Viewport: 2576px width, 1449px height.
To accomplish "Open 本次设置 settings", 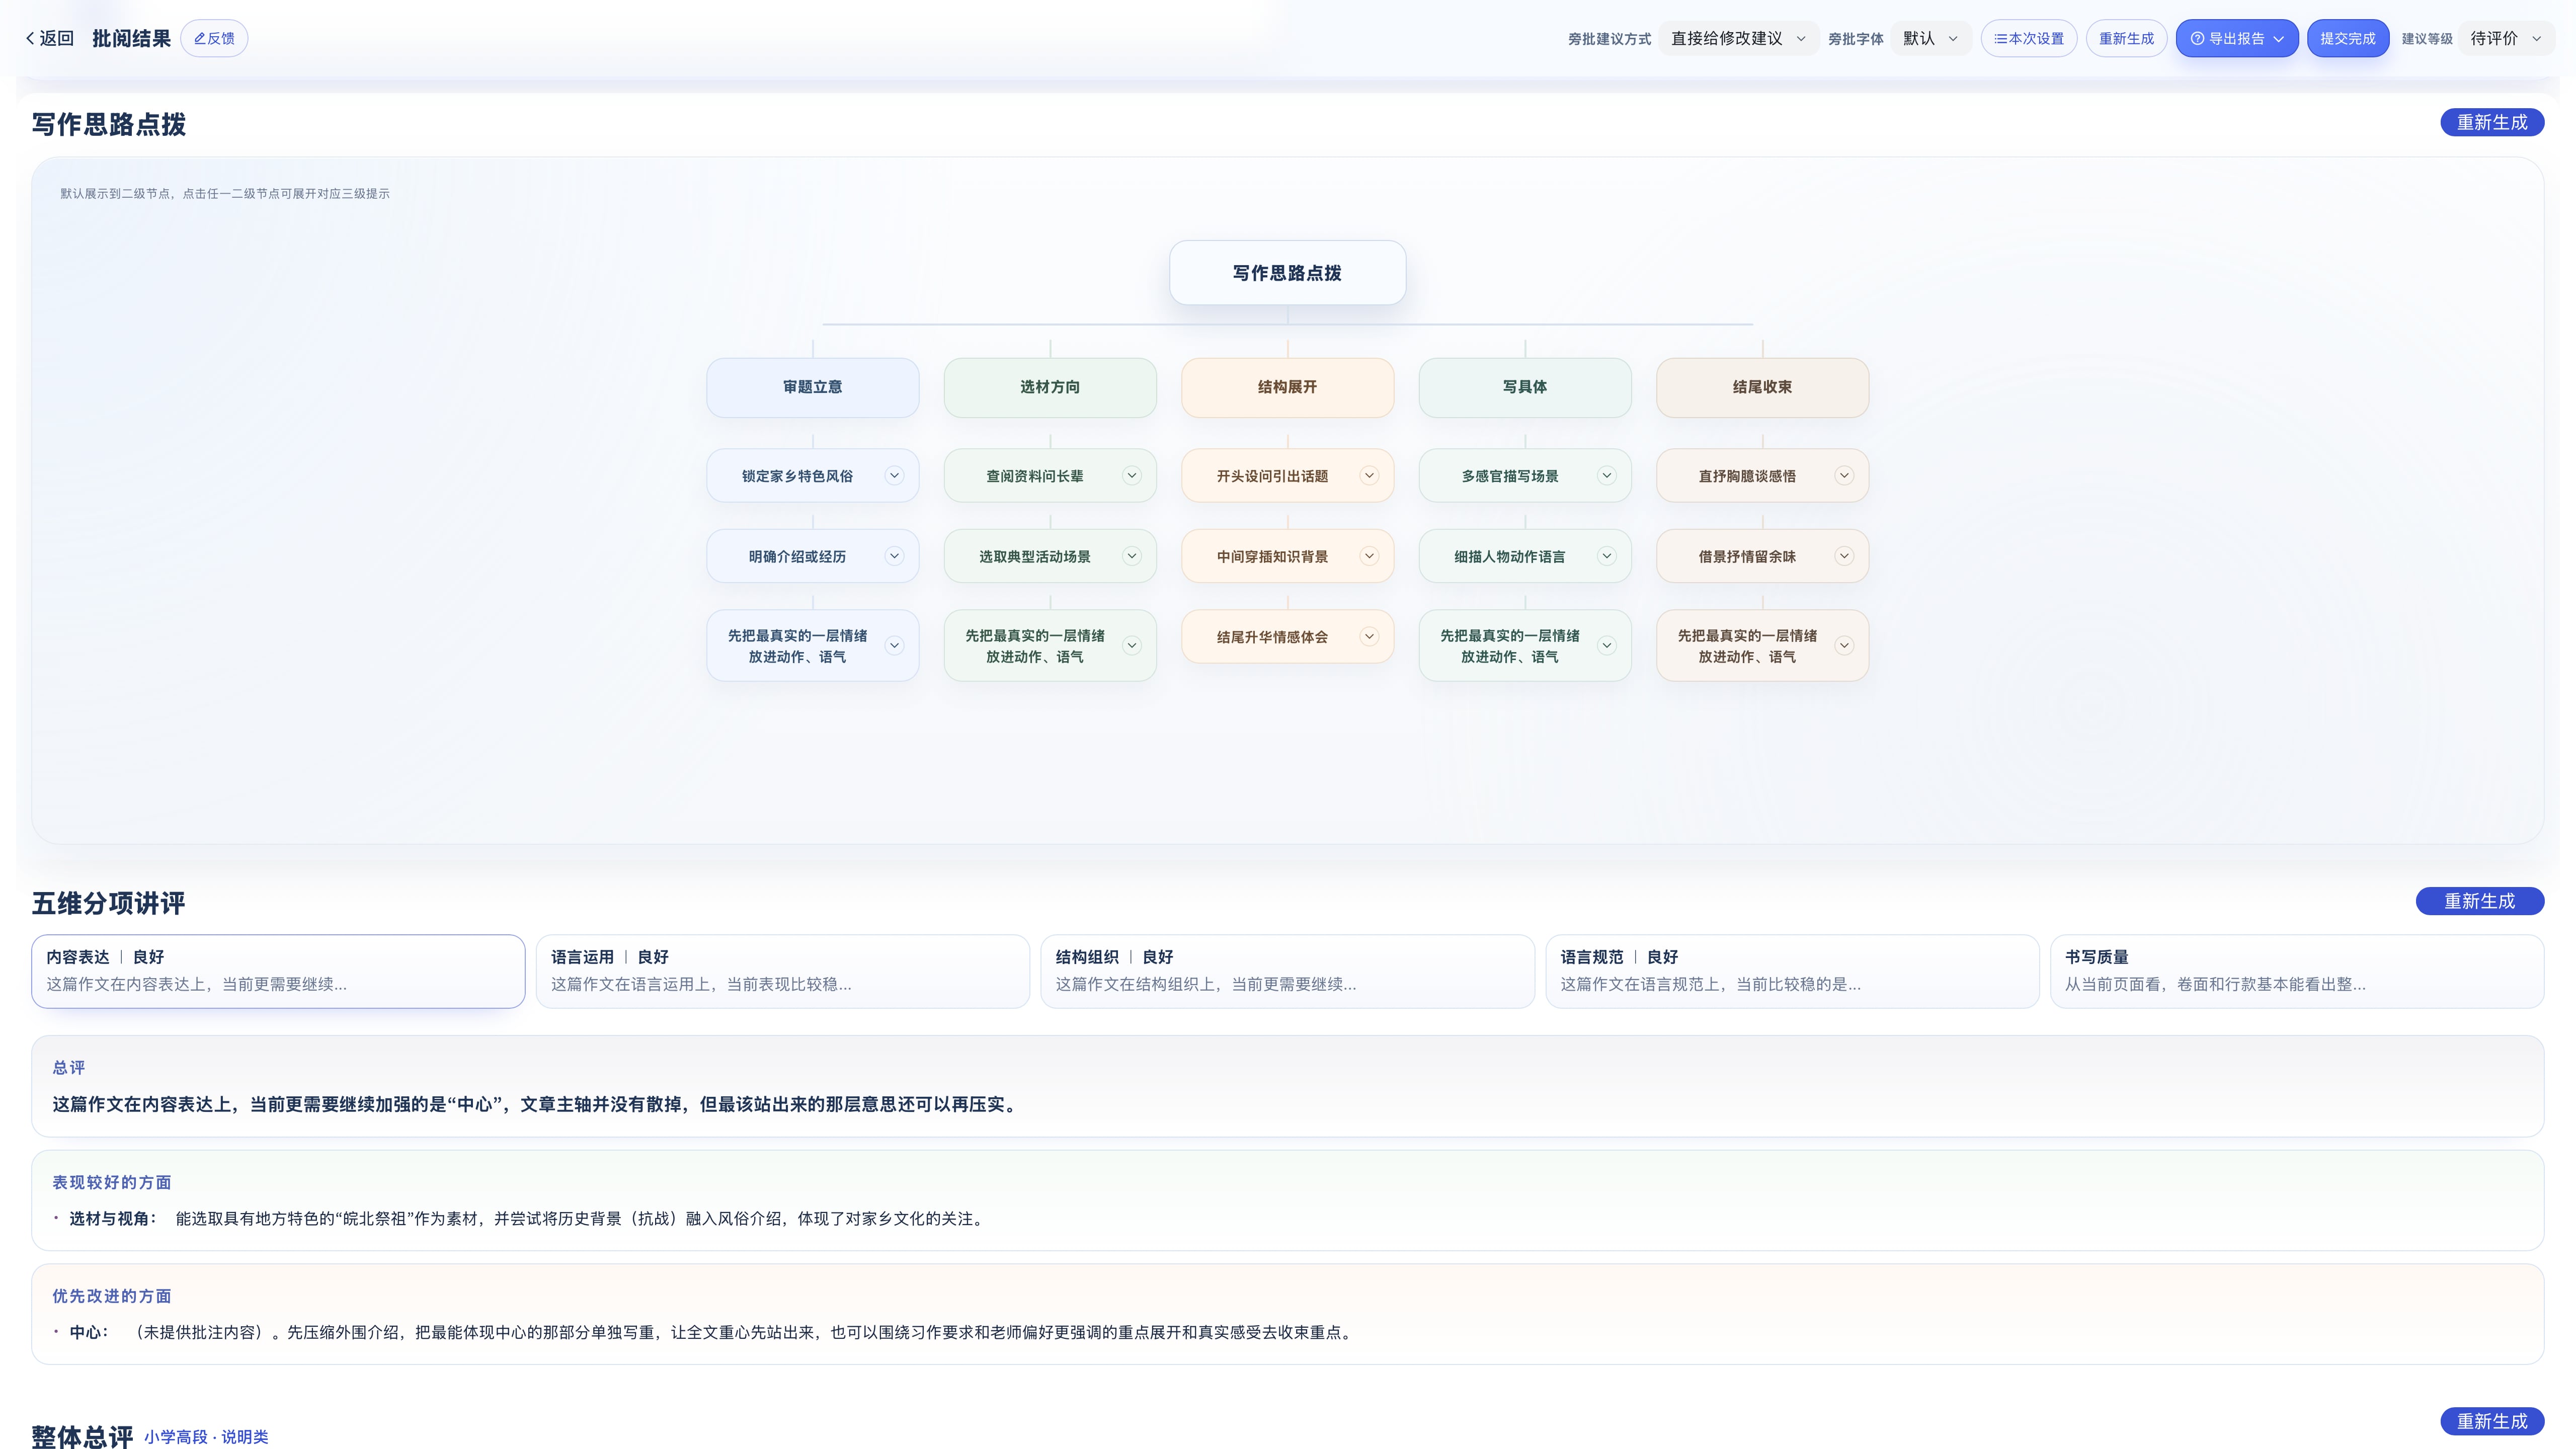I will [x=2029, y=38].
